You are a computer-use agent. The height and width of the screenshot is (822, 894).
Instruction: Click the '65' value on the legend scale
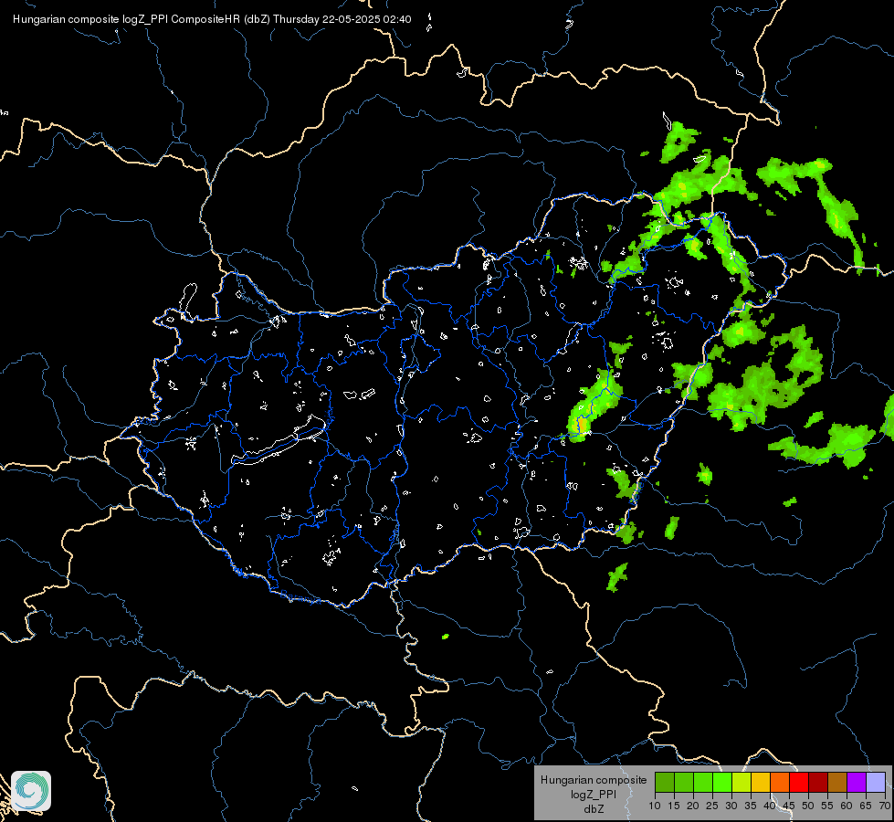pyautogui.click(x=866, y=806)
